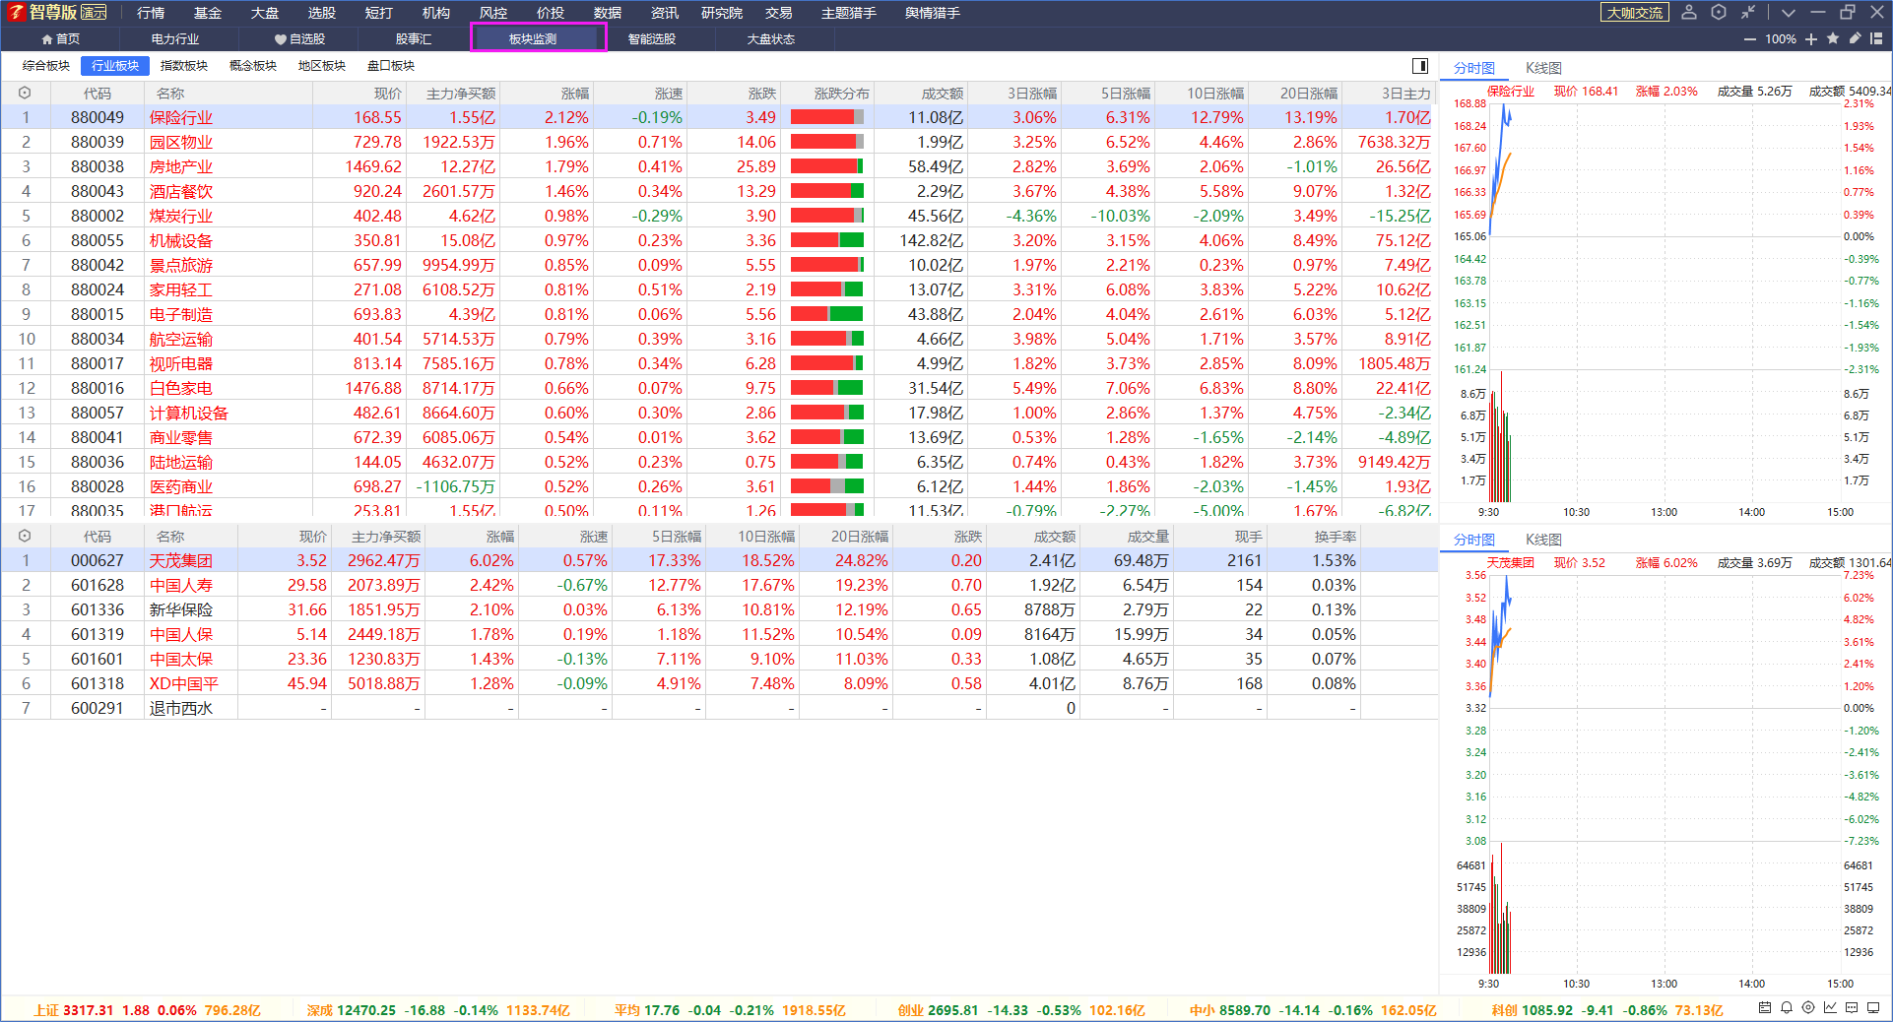Image resolution: width=1893 pixels, height=1022 pixels.
Task: Open the 风控 menu
Action: pyautogui.click(x=493, y=13)
